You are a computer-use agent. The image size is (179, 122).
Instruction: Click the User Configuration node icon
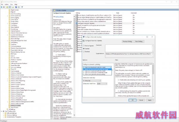[x=3, y=111]
